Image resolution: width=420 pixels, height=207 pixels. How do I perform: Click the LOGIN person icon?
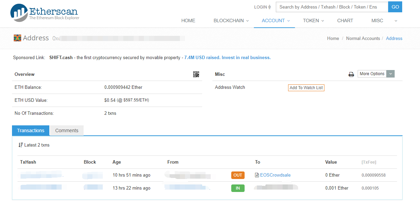click(x=270, y=7)
